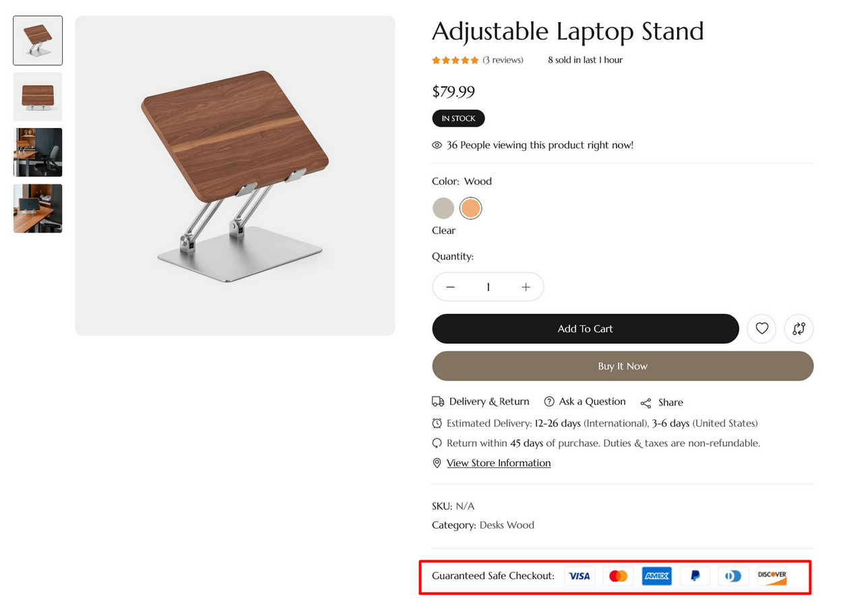Add product to wishlist via heart icon
This screenshot has height=602, width=853.
coord(761,329)
